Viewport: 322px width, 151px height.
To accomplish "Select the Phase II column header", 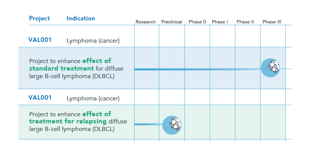I will tap(245, 22).
